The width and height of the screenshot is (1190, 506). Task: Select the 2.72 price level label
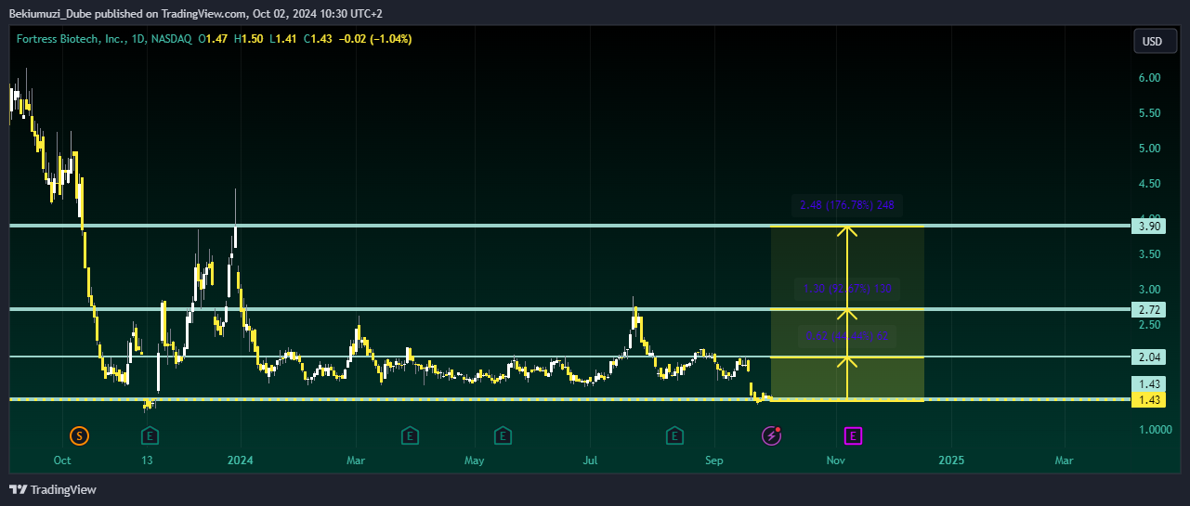point(1151,308)
